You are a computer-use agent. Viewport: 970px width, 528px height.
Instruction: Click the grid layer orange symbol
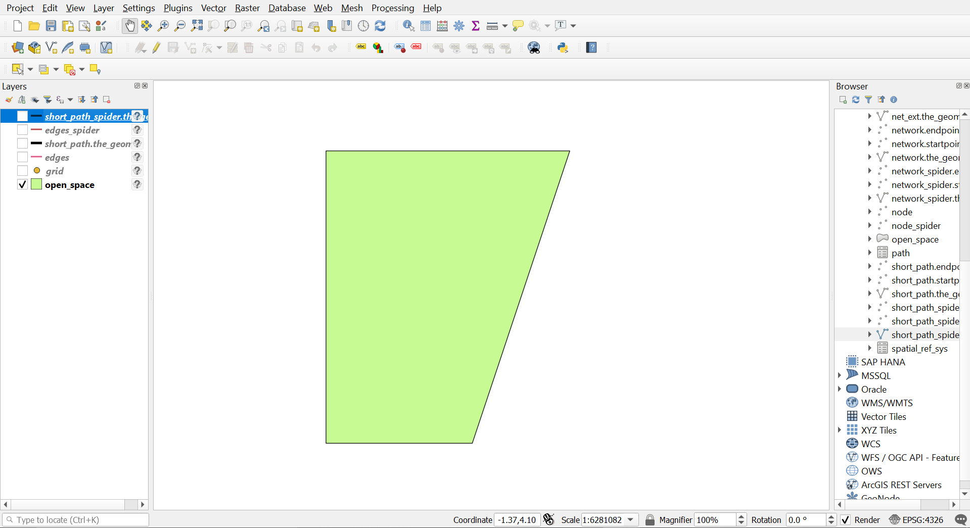37,171
